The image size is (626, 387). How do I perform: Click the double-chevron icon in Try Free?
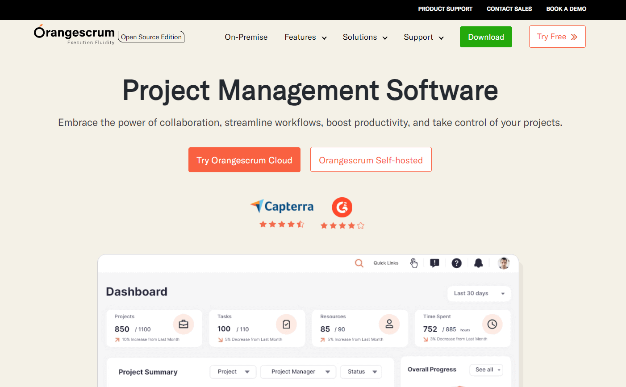(574, 37)
